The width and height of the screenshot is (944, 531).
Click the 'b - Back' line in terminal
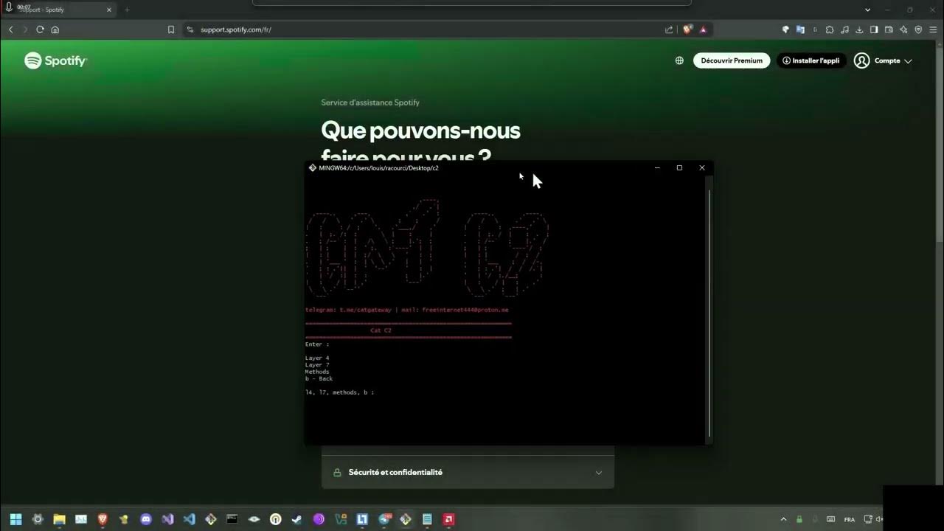coord(319,378)
